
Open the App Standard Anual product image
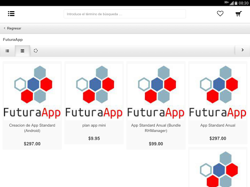[218, 92]
